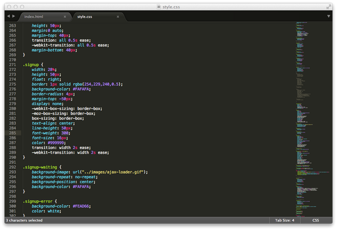The width and height of the screenshot is (337, 230).
Task: Click 'text-align: center' line
Action: click(53, 123)
